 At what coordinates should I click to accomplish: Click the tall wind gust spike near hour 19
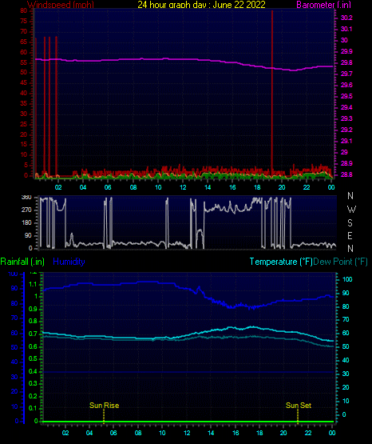pos(272,94)
